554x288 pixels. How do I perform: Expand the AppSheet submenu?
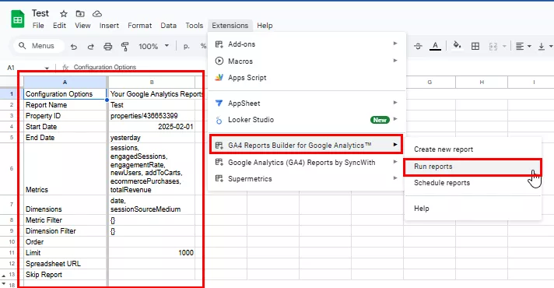tap(307, 104)
